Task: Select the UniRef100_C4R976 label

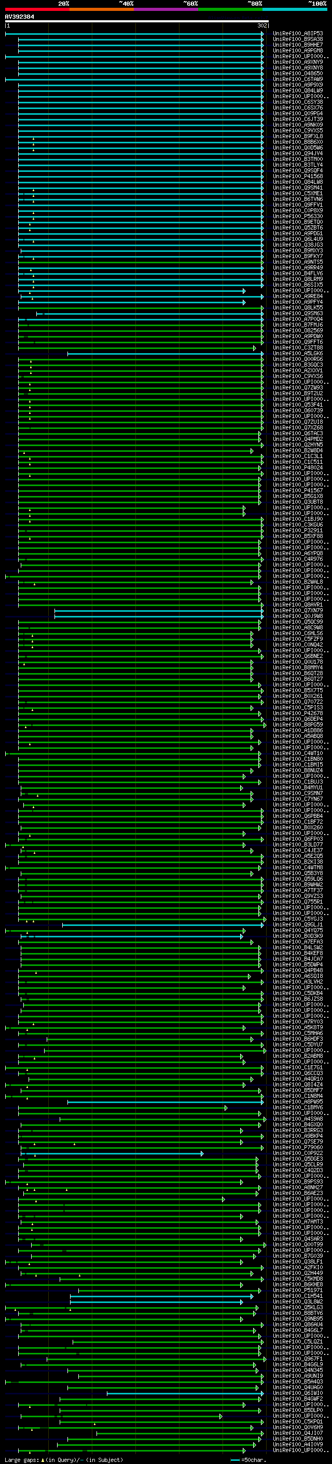Action: point(298,559)
